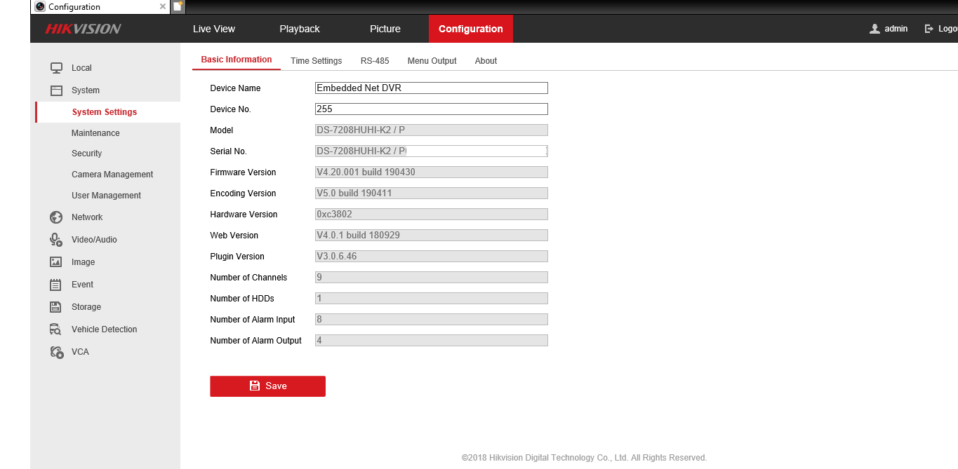Go to Live View in top menu

click(214, 29)
